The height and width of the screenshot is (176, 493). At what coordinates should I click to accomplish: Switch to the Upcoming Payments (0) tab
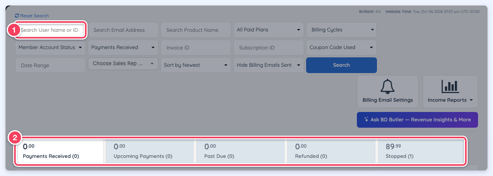pyautogui.click(x=150, y=151)
